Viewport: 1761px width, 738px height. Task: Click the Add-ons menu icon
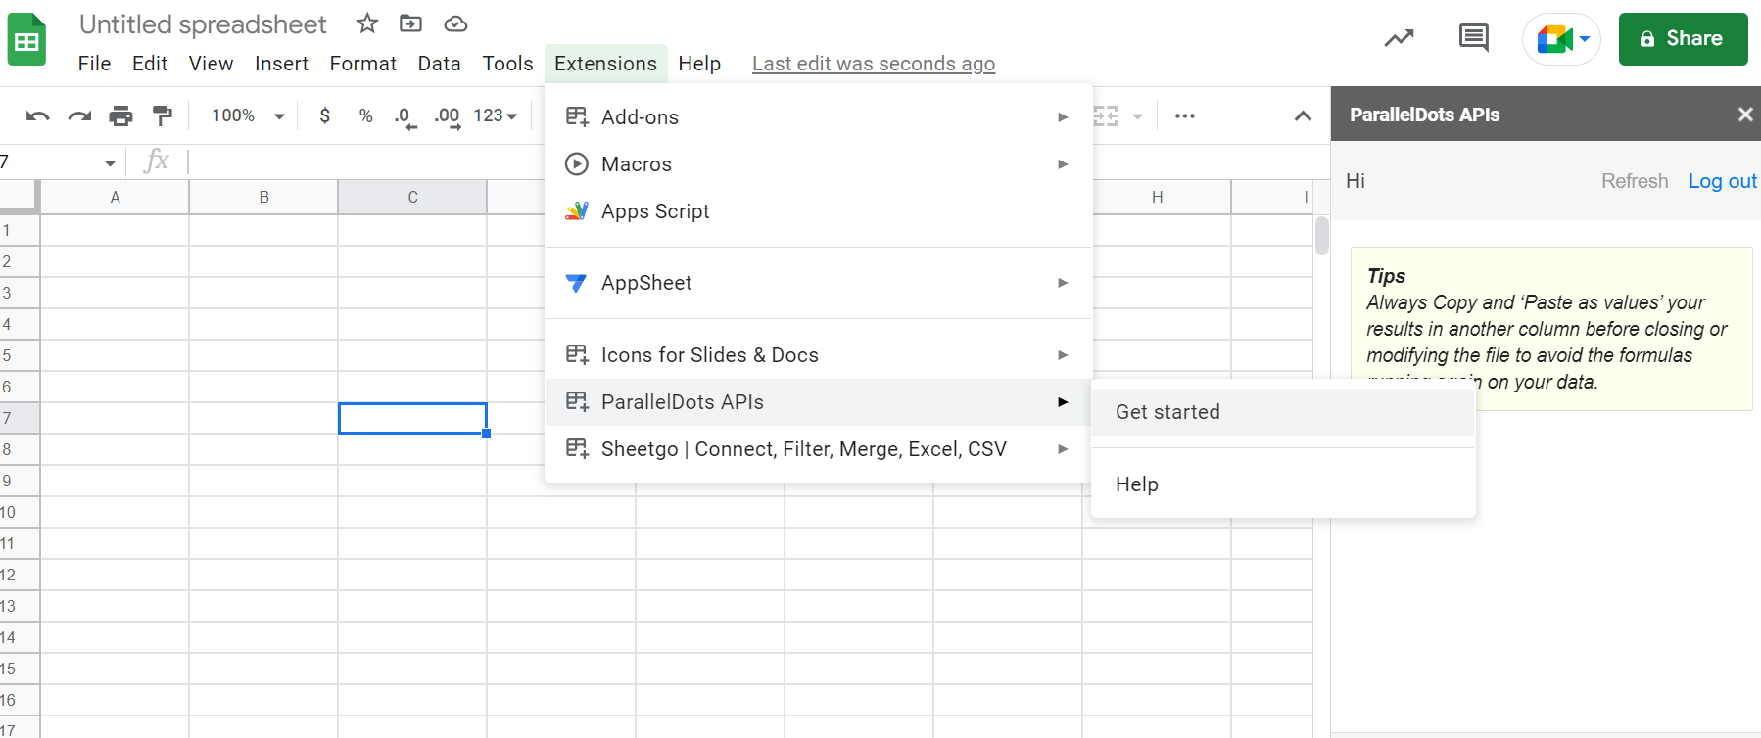(577, 116)
